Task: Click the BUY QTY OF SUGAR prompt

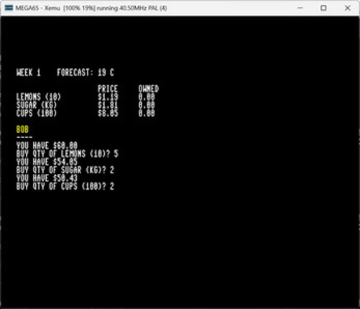Action: (65, 170)
